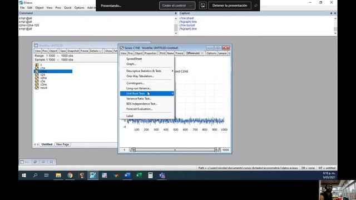Open Microsoft Word from taskbar
The image size is (356, 200).
tap(127, 176)
